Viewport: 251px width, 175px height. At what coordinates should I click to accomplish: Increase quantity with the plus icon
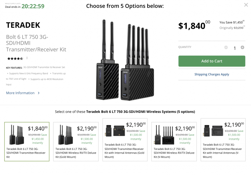[x=242, y=47]
